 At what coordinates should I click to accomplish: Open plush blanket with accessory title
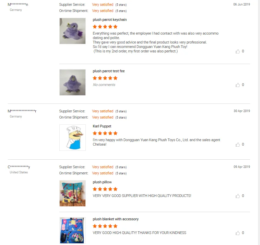[116, 219]
